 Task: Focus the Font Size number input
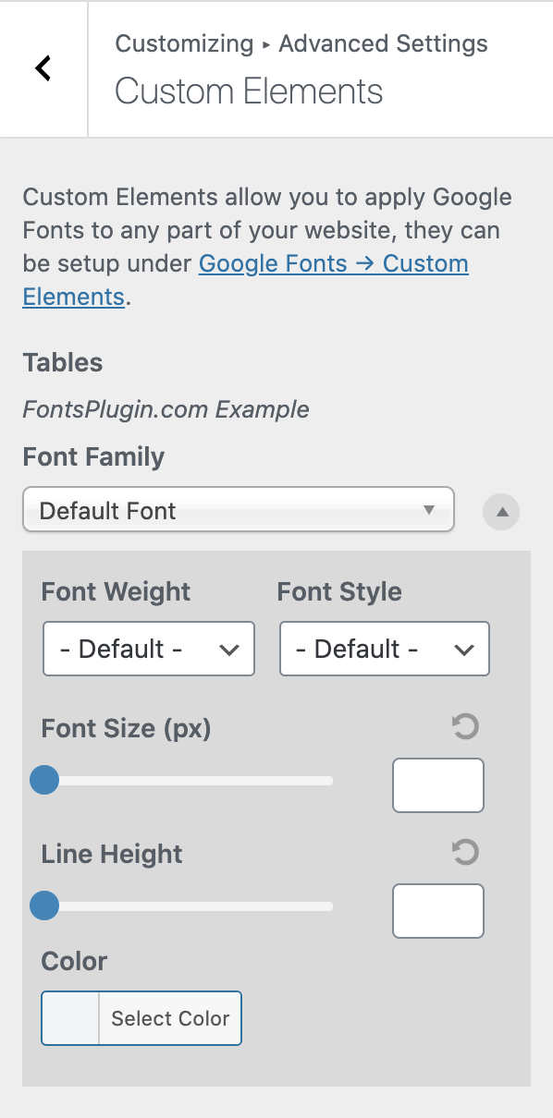click(438, 785)
